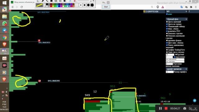Click the input field showing 7 beside M1

(x=193, y=12)
